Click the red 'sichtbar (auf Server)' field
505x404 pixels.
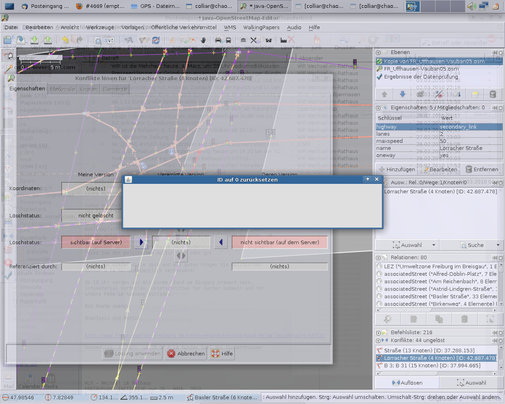pyautogui.click(x=96, y=242)
